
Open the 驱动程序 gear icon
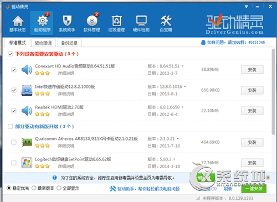[x=42, y=23]
